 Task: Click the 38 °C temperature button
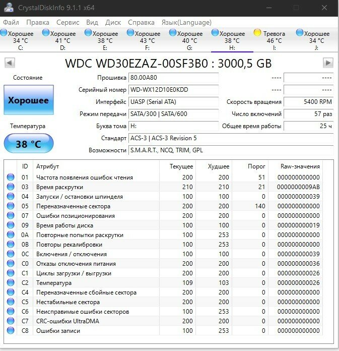(29, 144)
